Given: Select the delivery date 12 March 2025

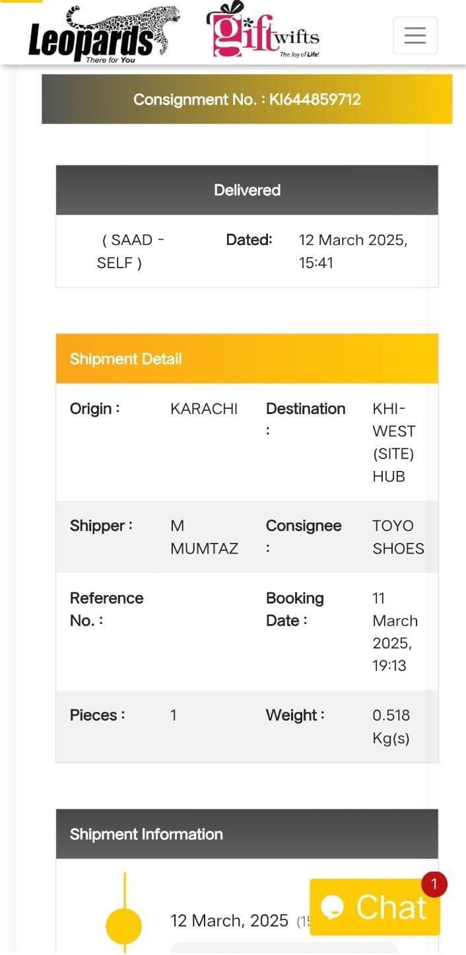Looking at the screenshot, I should pos(353,251).
